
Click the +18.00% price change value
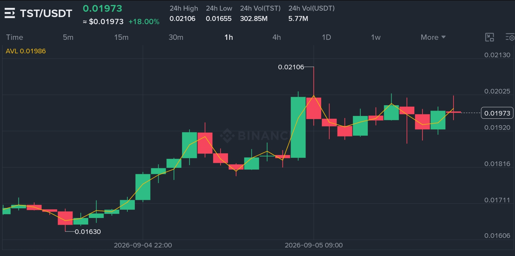pos(144,22)
